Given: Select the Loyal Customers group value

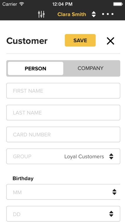Looking at the screenshot, I should pos(84,157).
